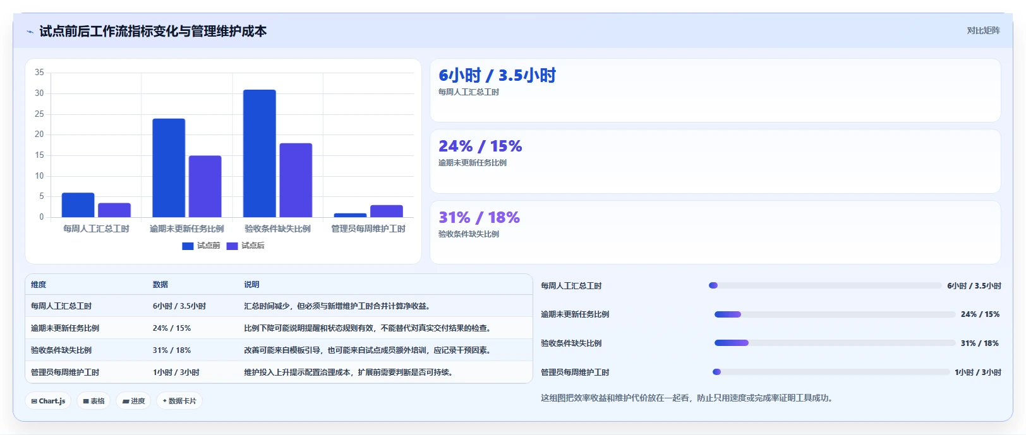Click table cell 6小时 / 3.5小时

(179, 306)
